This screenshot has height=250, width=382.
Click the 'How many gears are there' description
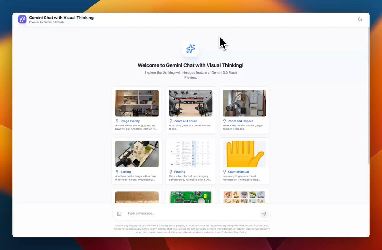[x=190, y=127]
